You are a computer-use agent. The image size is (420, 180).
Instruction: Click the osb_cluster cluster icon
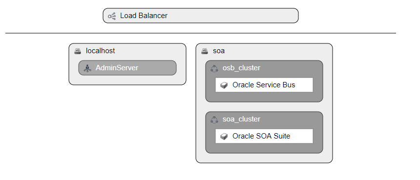214,68
